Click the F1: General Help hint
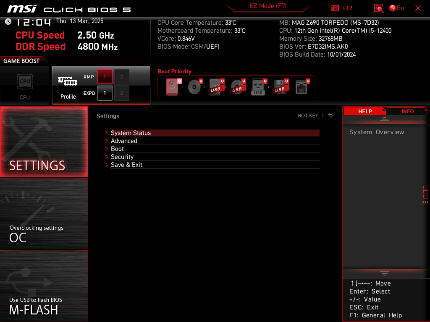The width and height of the screenshot is (430, 322). pos(375,315)
